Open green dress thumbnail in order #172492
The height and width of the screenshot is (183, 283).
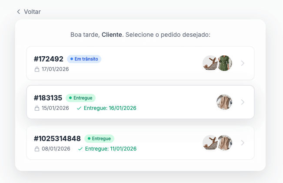pos(225,63)
